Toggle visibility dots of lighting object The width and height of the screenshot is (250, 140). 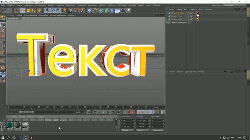pos(190,23)
